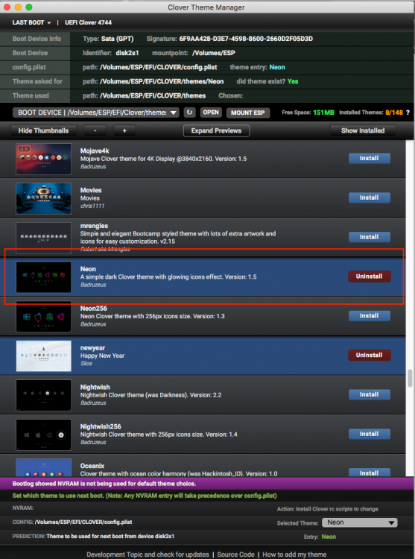
Task: Open the Mojave4k theme thumbnail
Action: pos(43,159)
